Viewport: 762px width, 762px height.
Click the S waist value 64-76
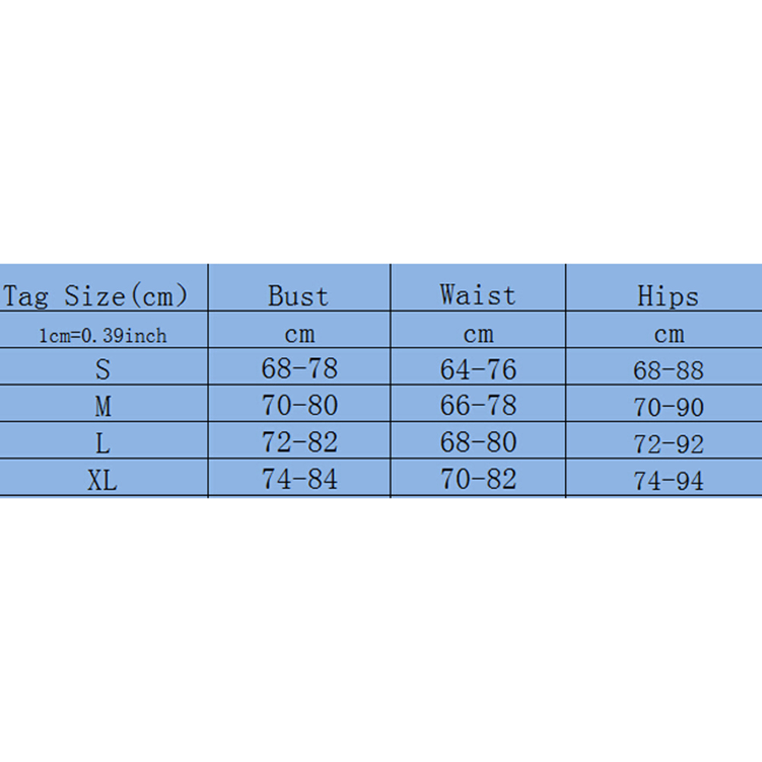click(x=478, y=370)
